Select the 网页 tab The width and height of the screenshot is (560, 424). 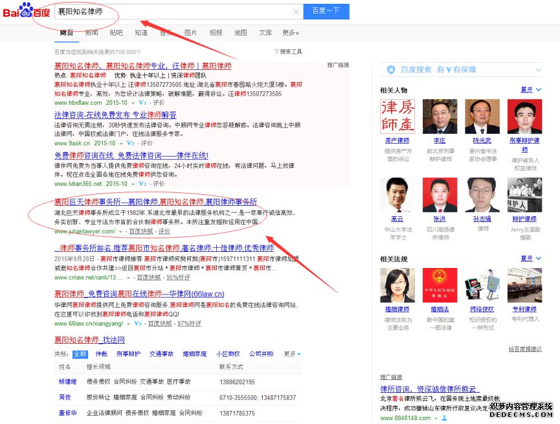[67, 33]
